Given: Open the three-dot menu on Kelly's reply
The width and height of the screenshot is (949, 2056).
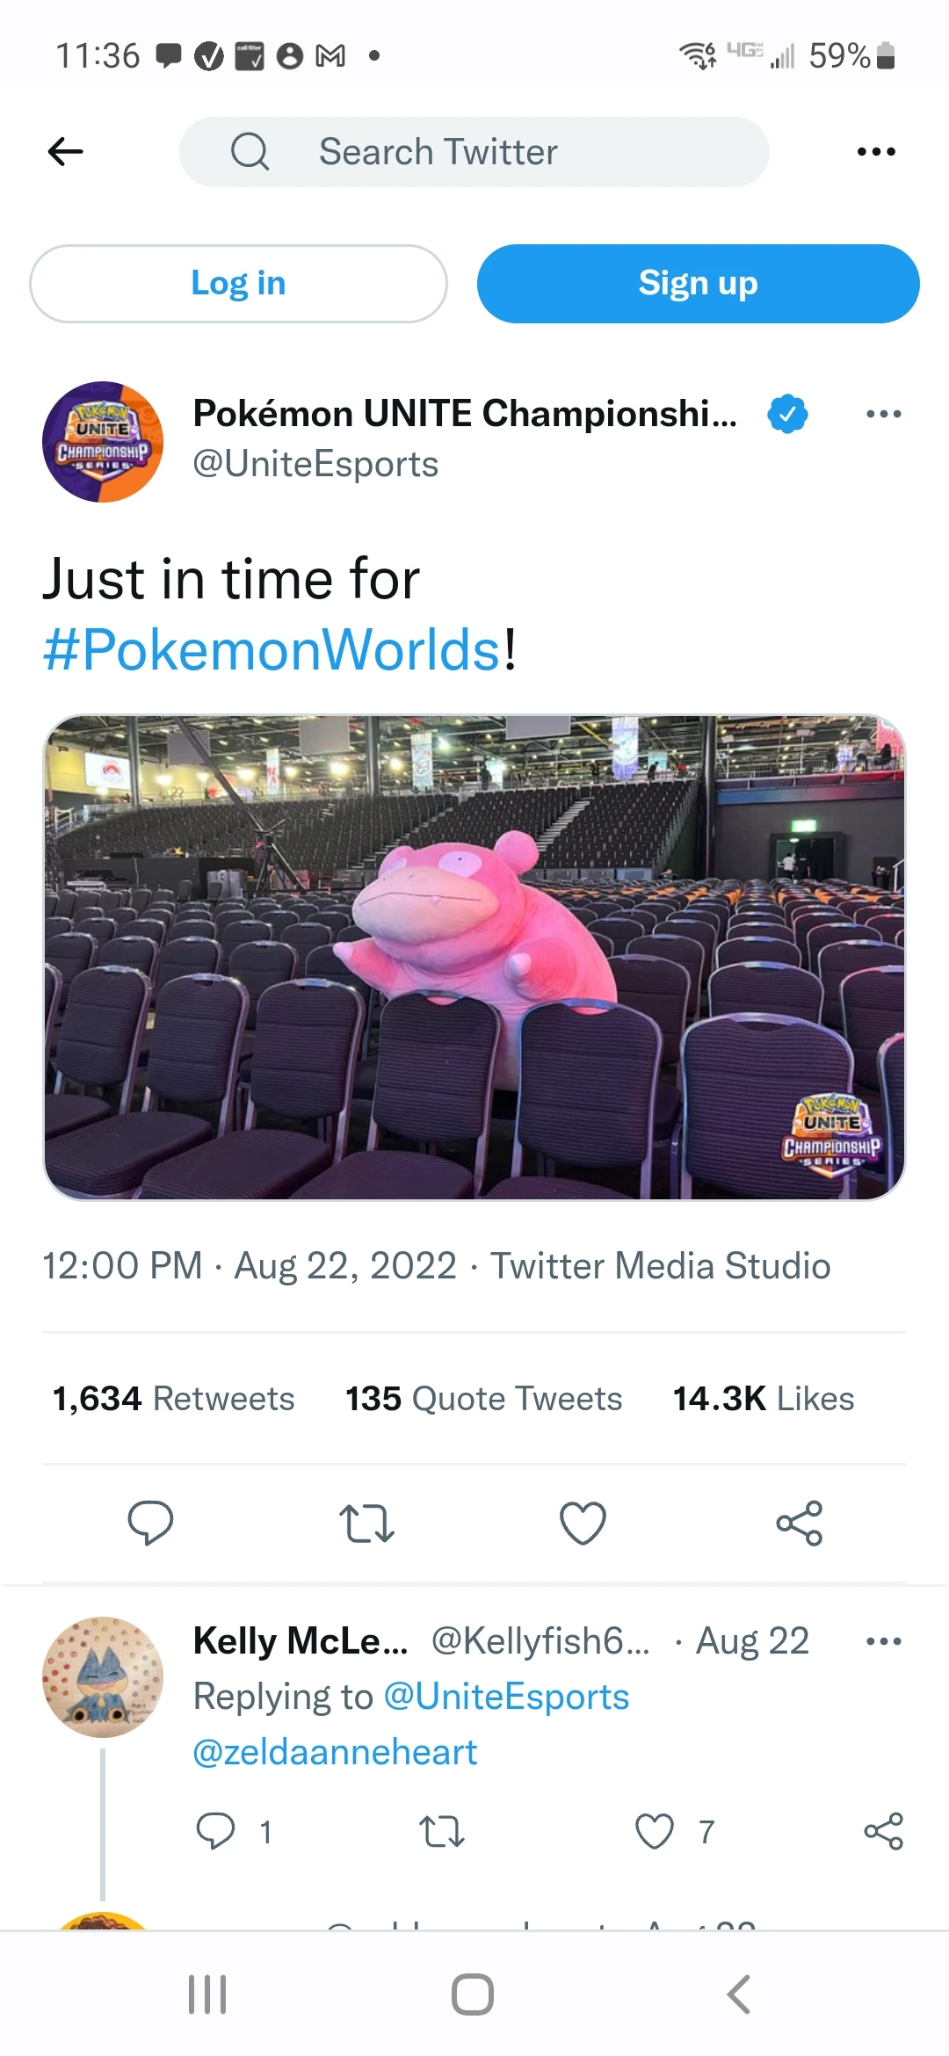Looking at the screenshot, I should pyautogui.click(x=883, y=1640).
